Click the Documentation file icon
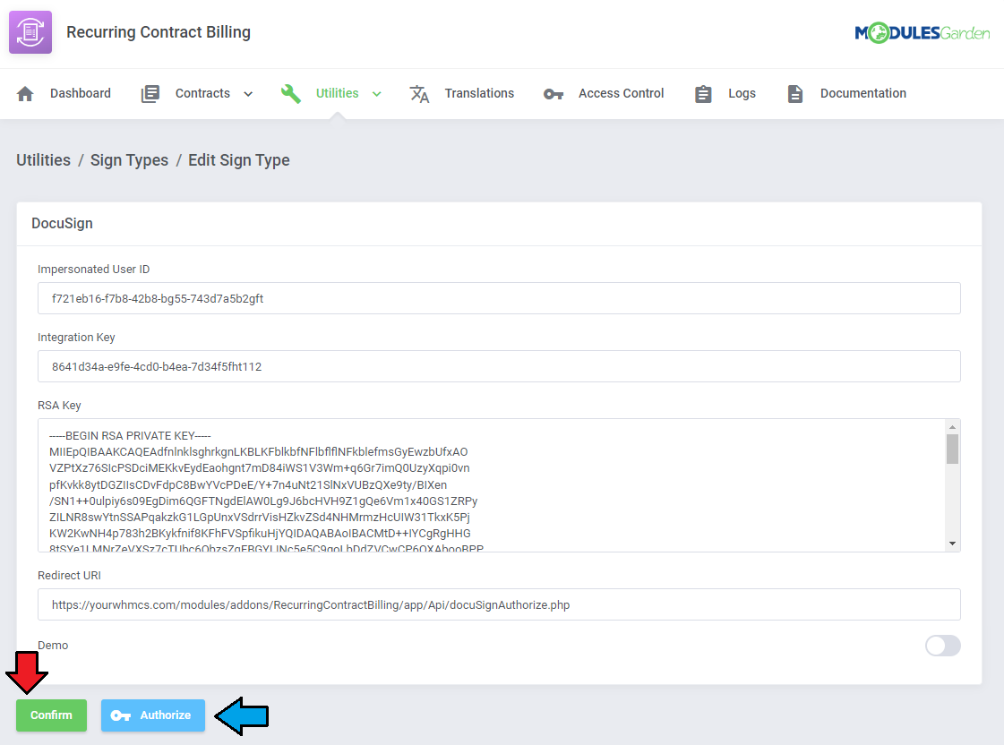 (x=795, y=94)
